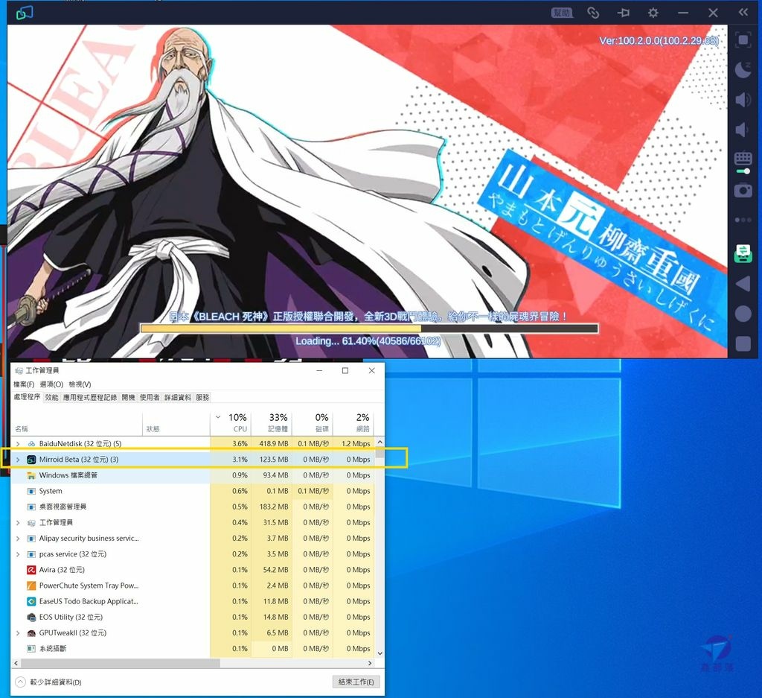Viewport: 762px width, 698px height.
Task: Switch to the 服務 tab
Action: (202, 397)
